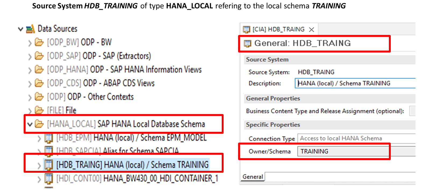This screenshot has height=191, width=430.
Task: Click the FILE folder icon
Action: click(39, 110)
